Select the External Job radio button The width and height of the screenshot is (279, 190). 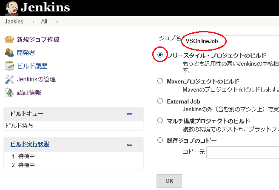(160, 101)
